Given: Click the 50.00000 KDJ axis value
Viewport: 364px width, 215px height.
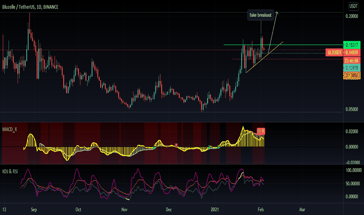Looking at the screenshot, I should [353, 184].
